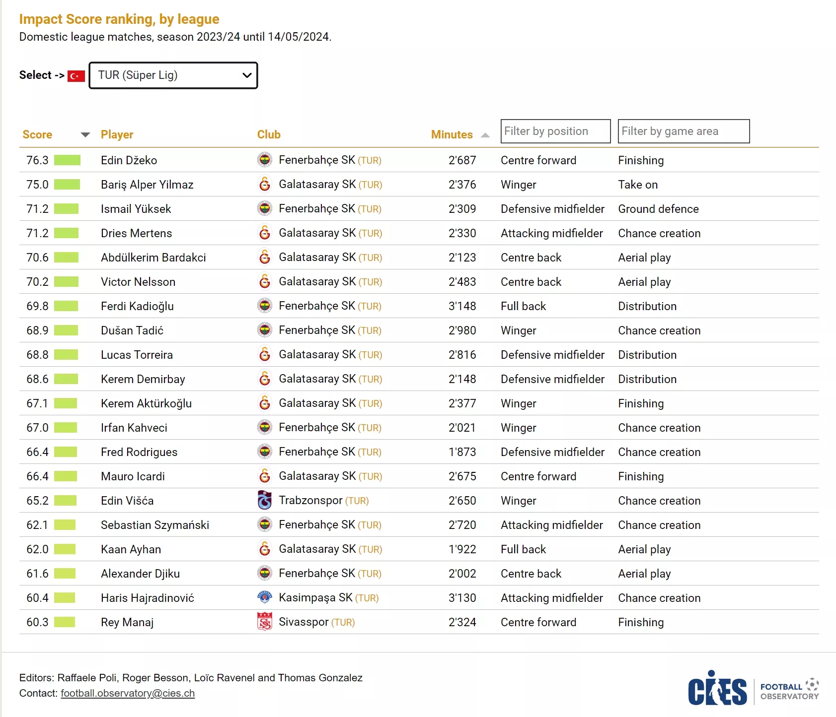The image size is (836, 717).
Task: Click the Score descending sort arrow
Action: 85,135
